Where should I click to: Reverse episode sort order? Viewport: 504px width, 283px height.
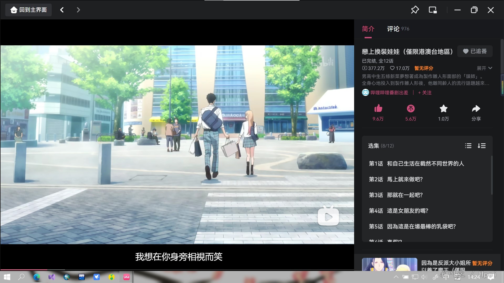481,146
